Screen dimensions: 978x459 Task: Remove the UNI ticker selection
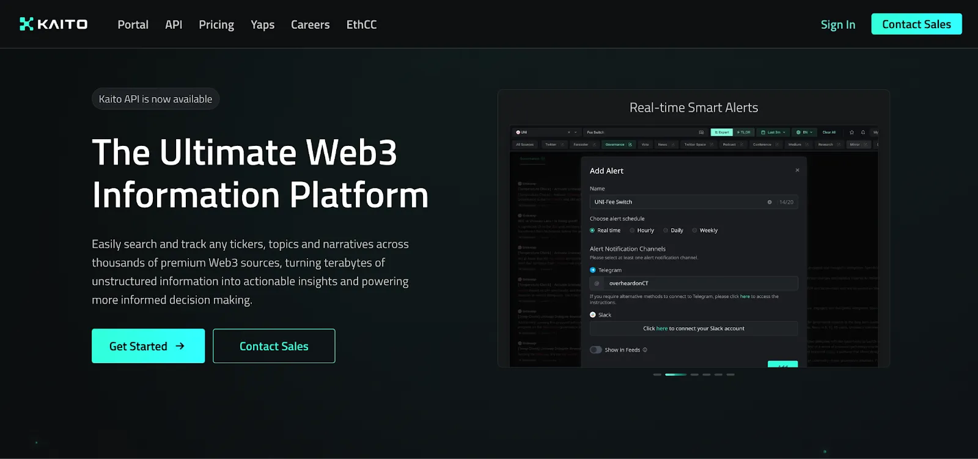point(568,132)
